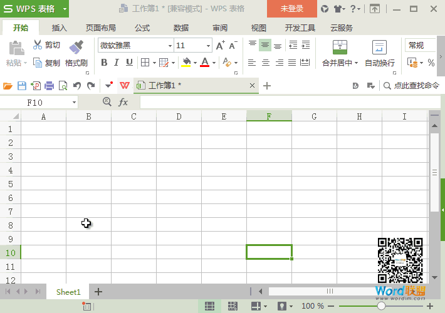
Task: Click Merge and Center (合并居中) icon
Action: tap(340, 47)
